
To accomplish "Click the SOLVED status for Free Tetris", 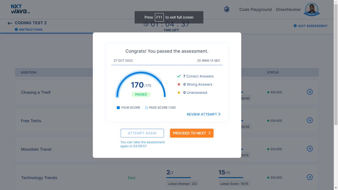I will point(275,121).
